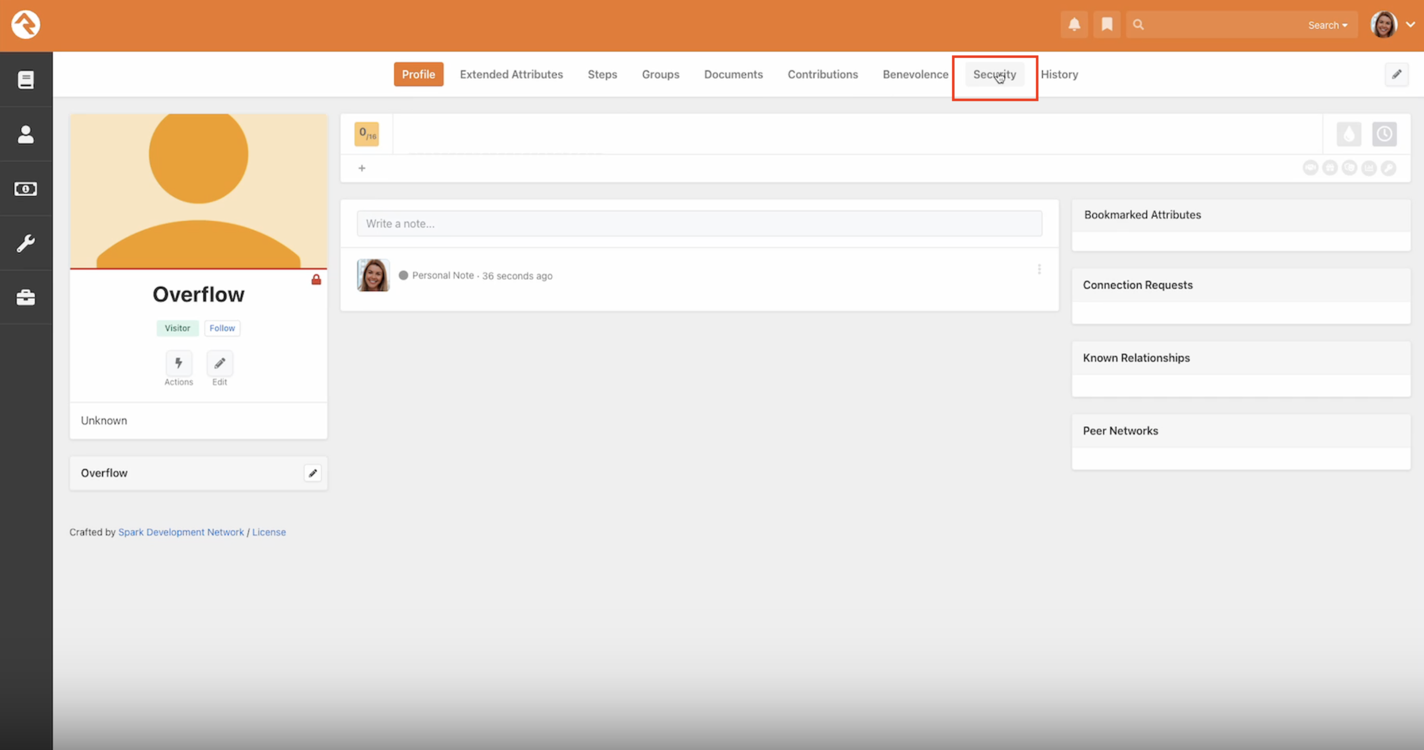Click the Peer Networks panel header

point(1241,431)
